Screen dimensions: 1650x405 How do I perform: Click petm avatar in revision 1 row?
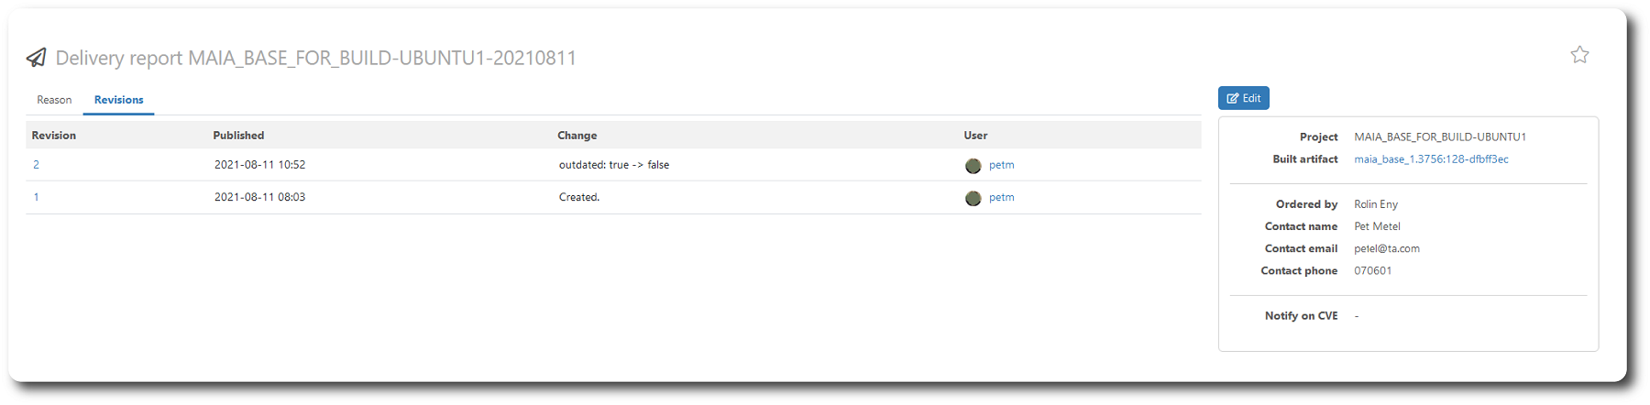(973, 198)
